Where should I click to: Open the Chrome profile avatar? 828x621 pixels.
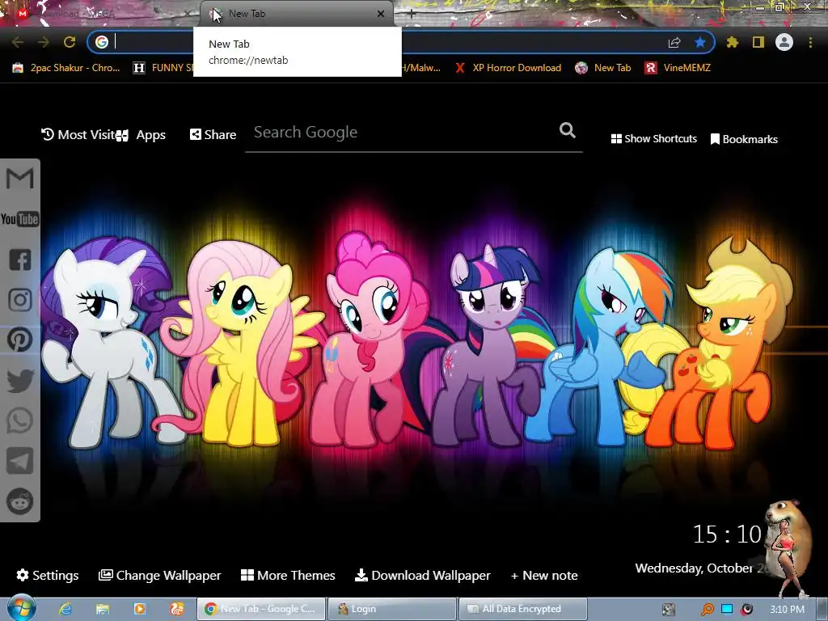(x=784, y=42)
